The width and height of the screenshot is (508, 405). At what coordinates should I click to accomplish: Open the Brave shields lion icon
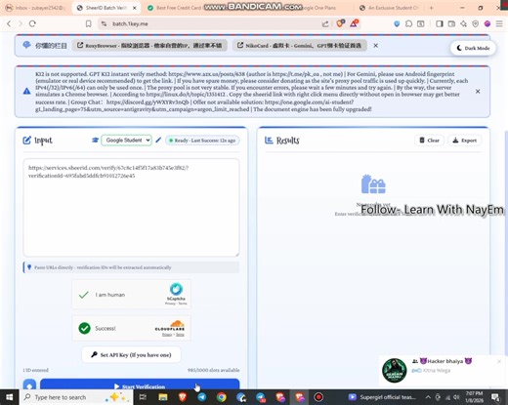(340, 23)
